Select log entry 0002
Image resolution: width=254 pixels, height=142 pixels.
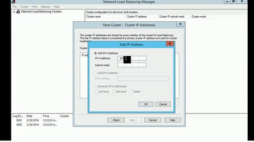coord(19,125)
